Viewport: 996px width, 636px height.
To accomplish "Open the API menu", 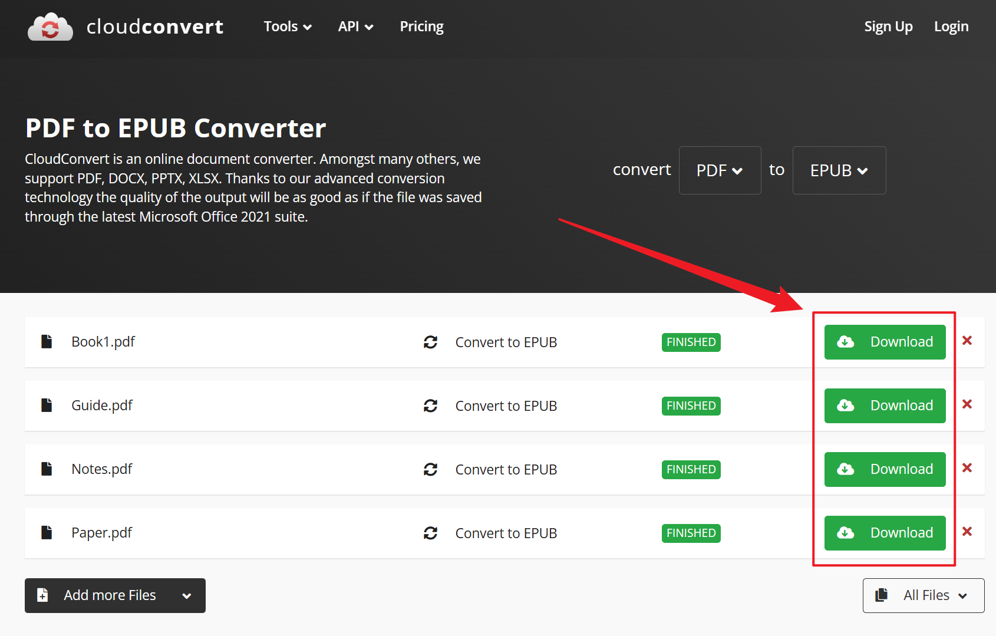I will [355, 27].
